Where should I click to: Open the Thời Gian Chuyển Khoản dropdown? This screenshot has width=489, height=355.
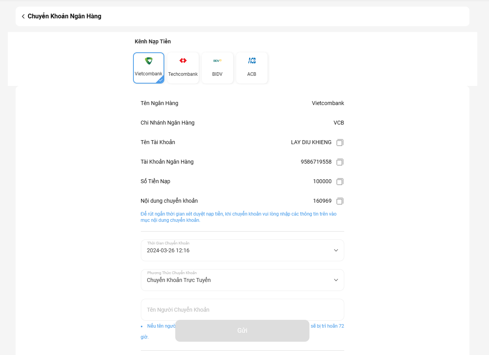[242, 250]
